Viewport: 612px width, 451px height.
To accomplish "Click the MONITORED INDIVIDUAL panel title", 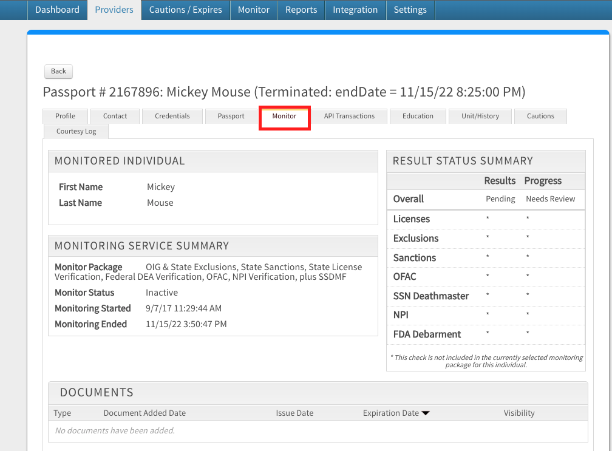I will point(120,161).
